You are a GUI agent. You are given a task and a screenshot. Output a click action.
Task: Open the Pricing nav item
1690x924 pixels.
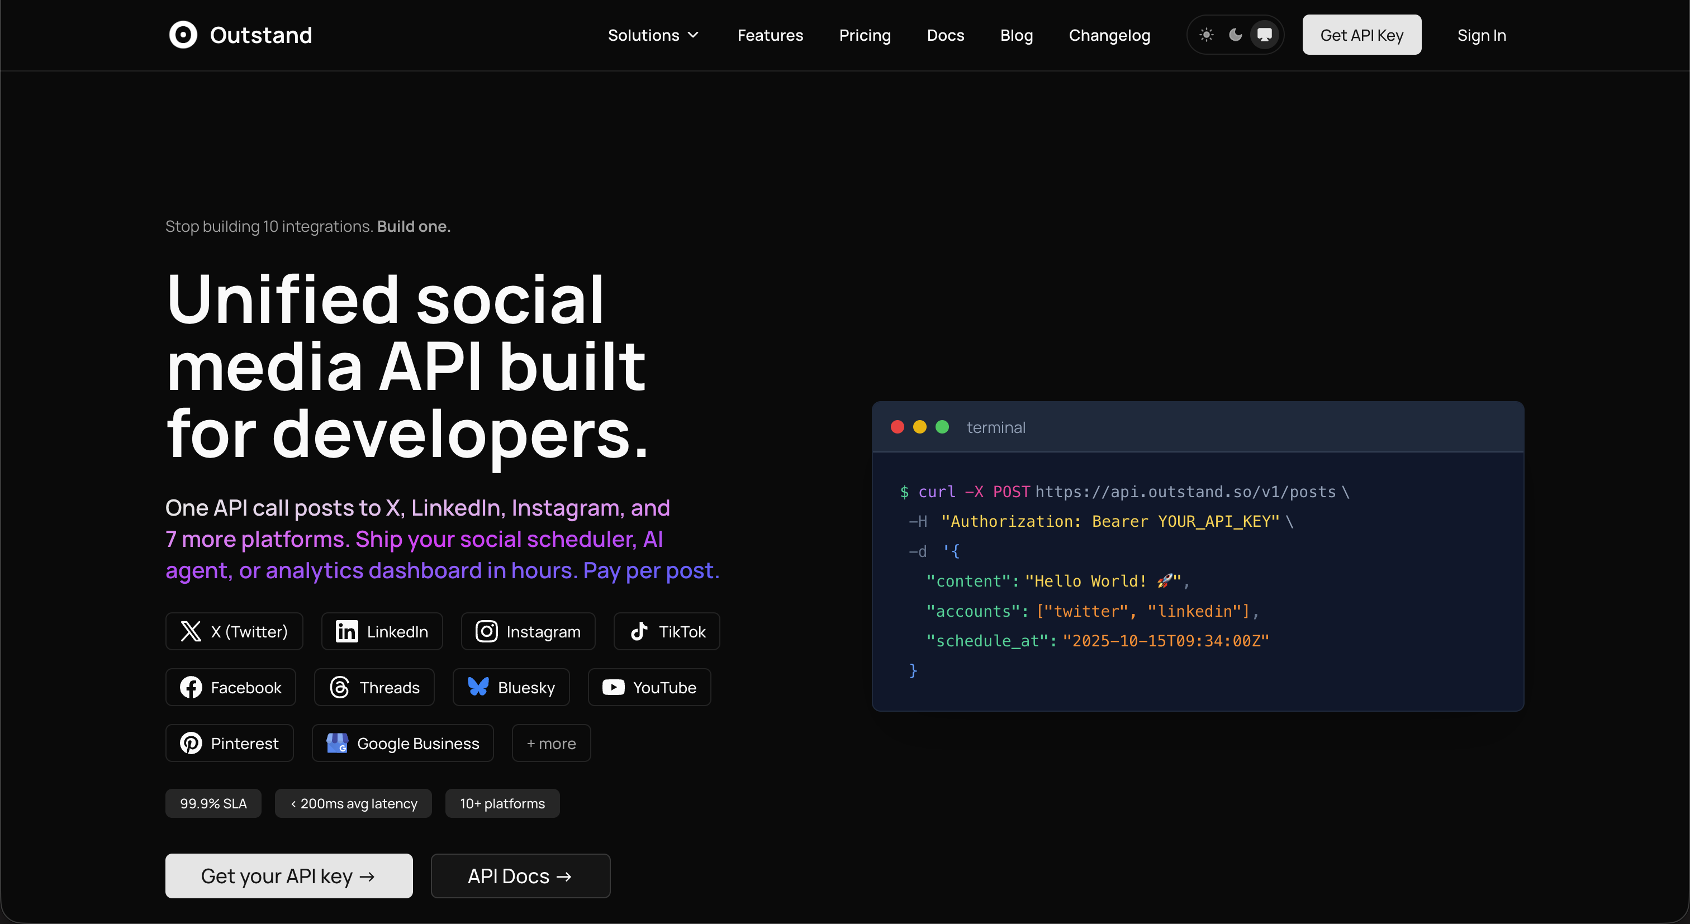865,35
